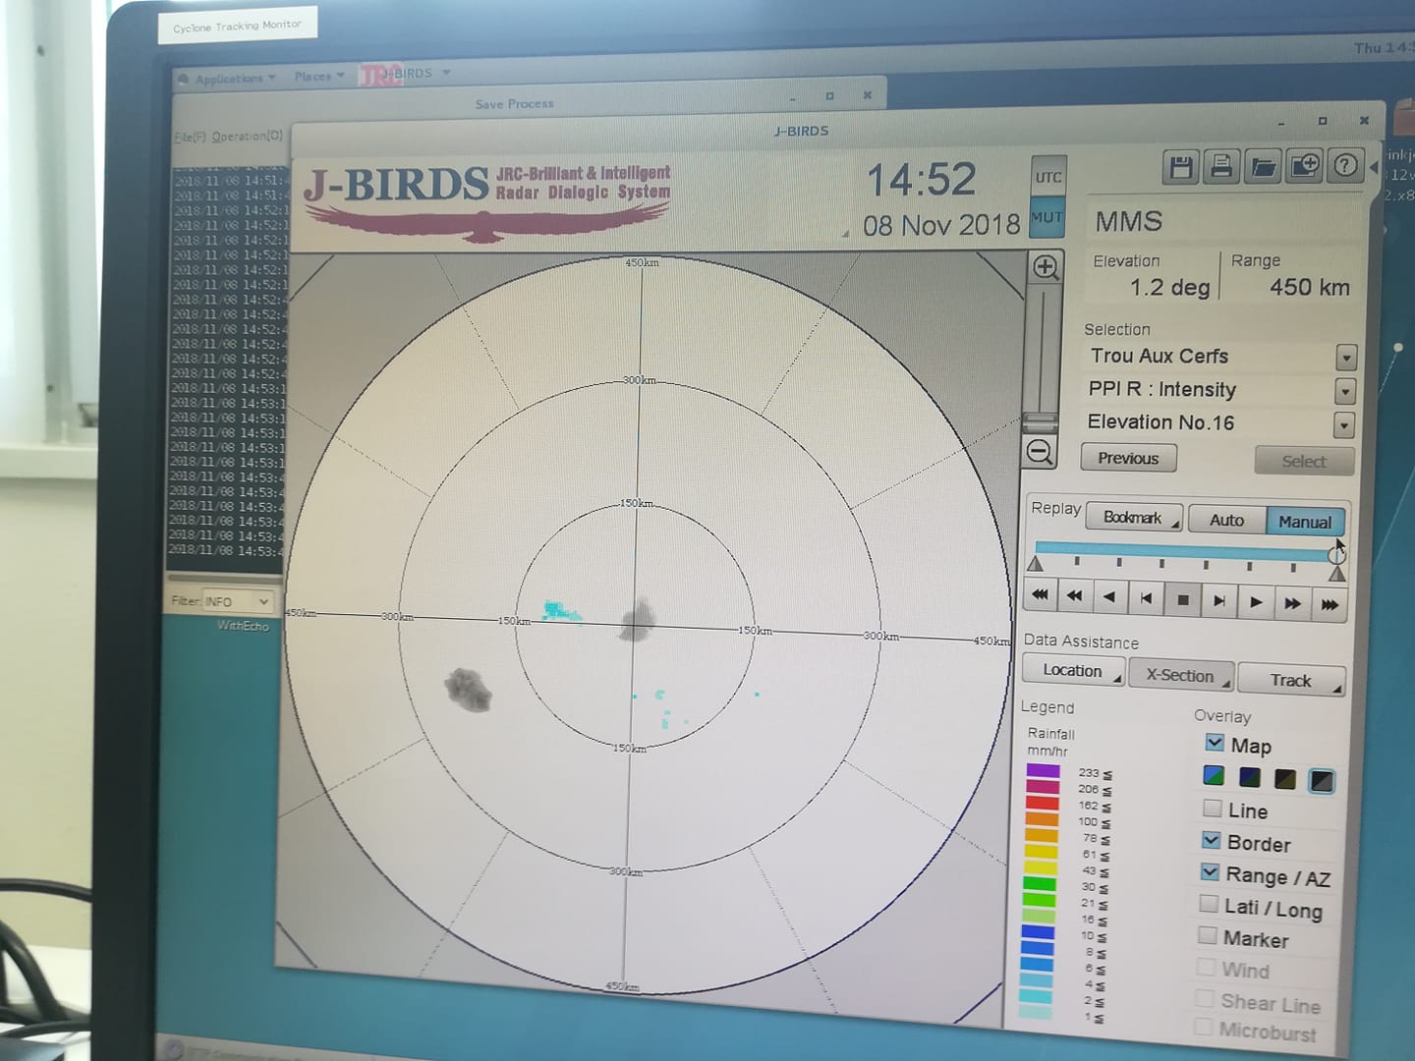This screenshot has height=1061, width=1415.
Task: Click single-arrow play backward replay button
Action: click(1110, 596)
